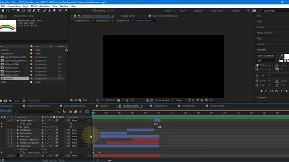The width and height of the screenshot is (289, 162).
Task: Select the Unified Camera tool
Action: click(18, 10)
